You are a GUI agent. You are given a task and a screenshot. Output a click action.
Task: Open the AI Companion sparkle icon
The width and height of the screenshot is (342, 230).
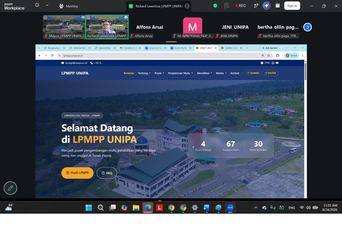(267, 6)
